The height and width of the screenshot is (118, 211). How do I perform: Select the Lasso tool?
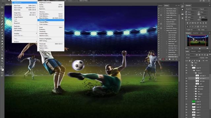(x=2, y=13)
